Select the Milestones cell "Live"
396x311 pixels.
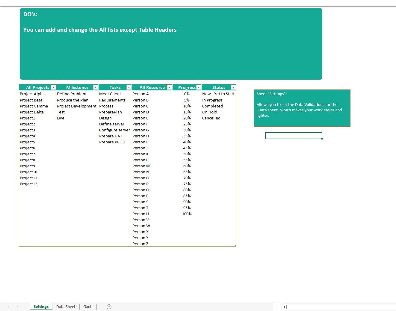(x=77, y=118)
